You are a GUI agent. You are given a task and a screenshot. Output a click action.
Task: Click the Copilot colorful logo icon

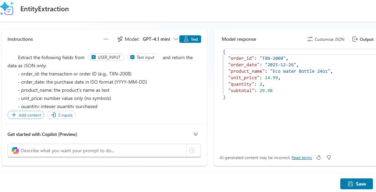[x=15, y=151]
